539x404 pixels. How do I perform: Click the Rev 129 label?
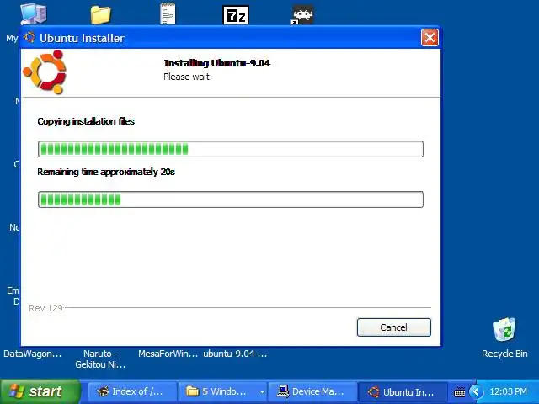click(45, 308)
